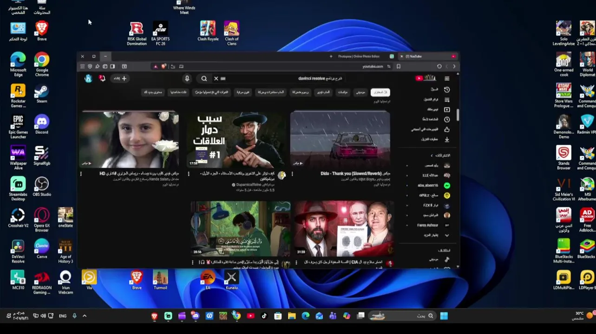Open the Fares Ashour subscription channel
The width and height of the screenshot is (596, 334).
tap(433, 225)
